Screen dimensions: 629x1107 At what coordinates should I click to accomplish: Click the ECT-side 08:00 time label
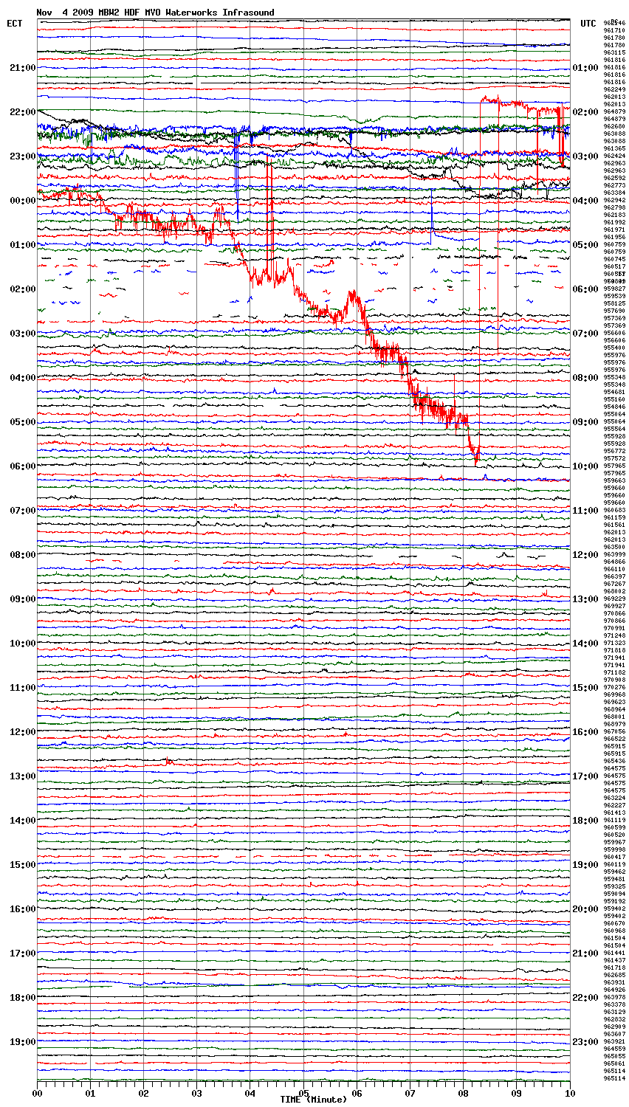click(x=22, y=555)
